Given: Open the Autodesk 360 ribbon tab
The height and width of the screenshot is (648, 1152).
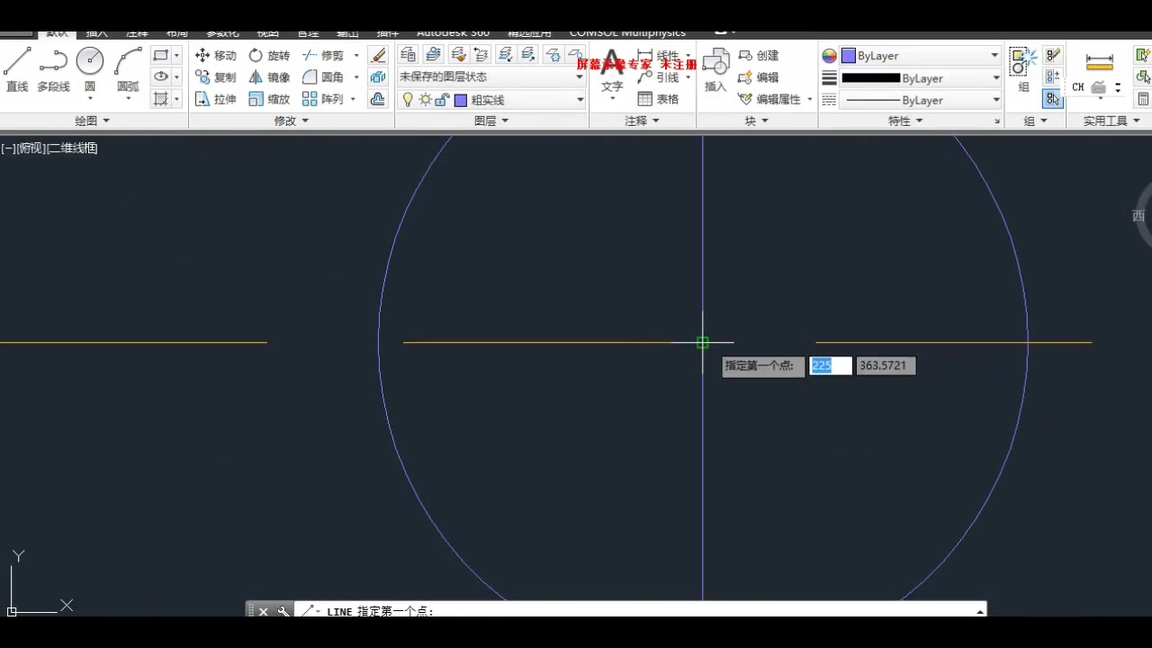Looking at the screenshot, I should 453,33.
